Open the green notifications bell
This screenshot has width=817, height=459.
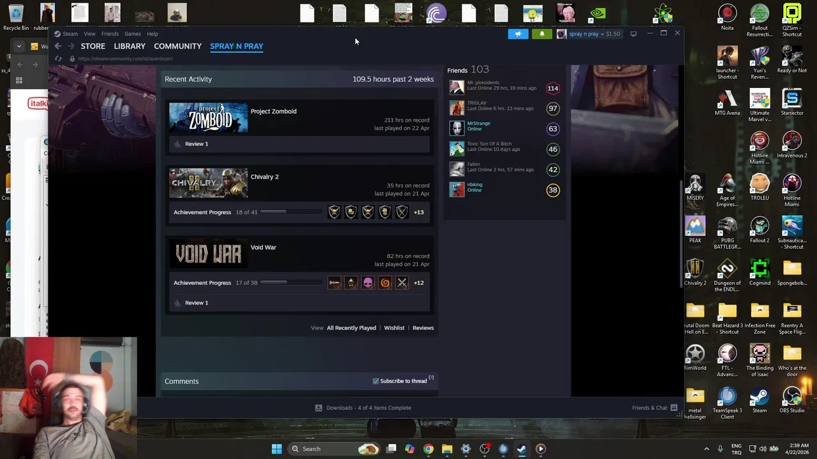542,34
